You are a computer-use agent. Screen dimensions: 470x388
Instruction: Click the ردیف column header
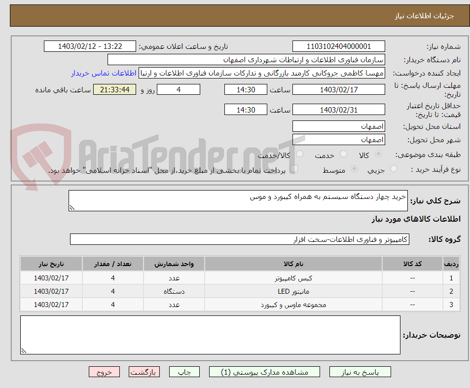[x=451, y=264]
